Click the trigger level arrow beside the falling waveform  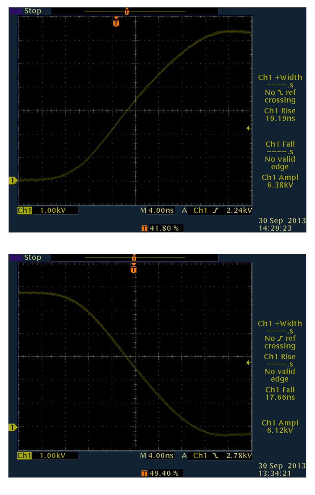[x=249, y=362]
